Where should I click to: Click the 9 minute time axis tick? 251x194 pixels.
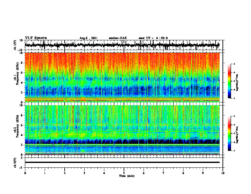coord(203,173)
